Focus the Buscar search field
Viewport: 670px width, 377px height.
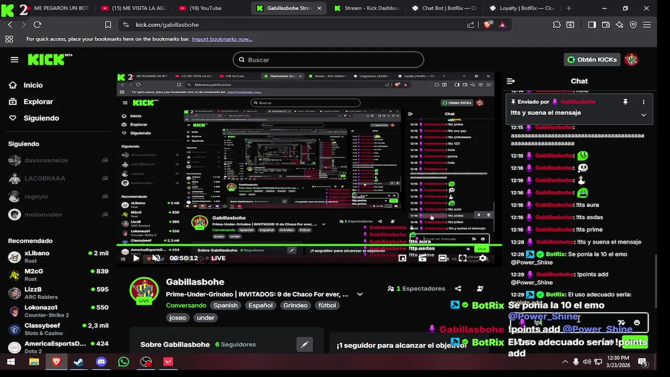click(328, 60)
